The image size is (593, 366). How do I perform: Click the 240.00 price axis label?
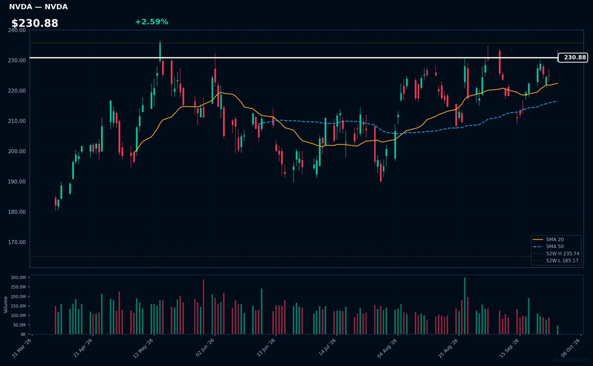(17, 30)
